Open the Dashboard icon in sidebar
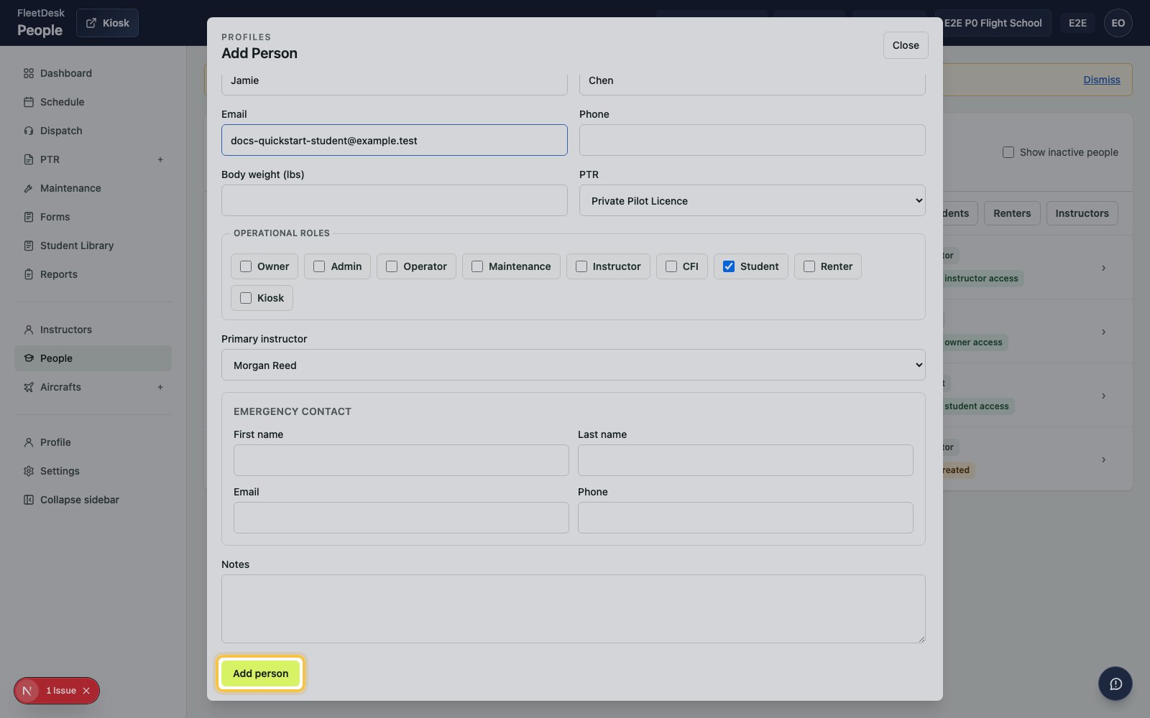1150x718 pixels. 29,73
